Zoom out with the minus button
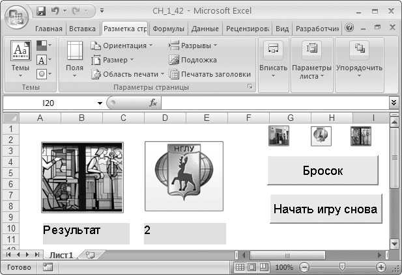This screenshot has width=402, height=275. [x=304, y=267]
